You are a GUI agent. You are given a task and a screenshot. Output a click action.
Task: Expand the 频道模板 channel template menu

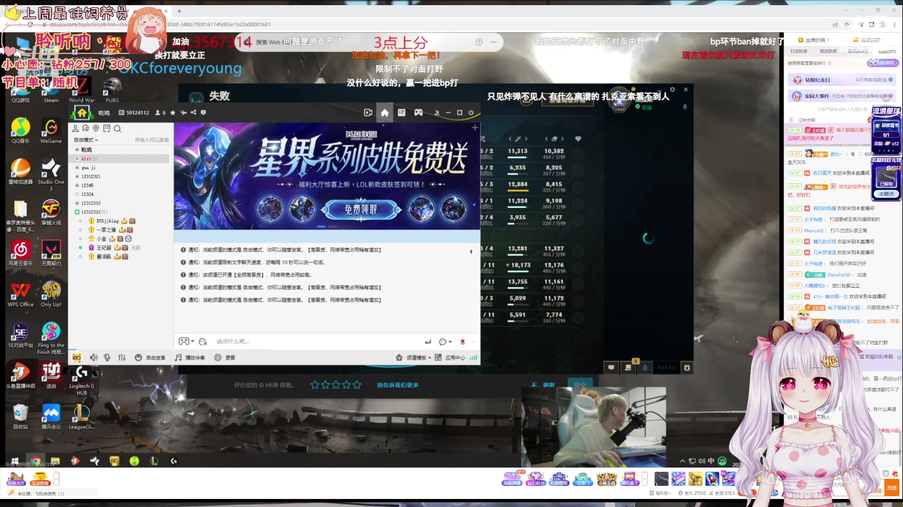414,358
